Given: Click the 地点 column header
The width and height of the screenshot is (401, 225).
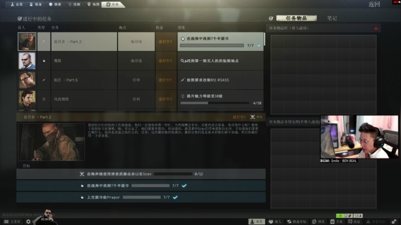Looking at the screenshot, I should (123, 28).
